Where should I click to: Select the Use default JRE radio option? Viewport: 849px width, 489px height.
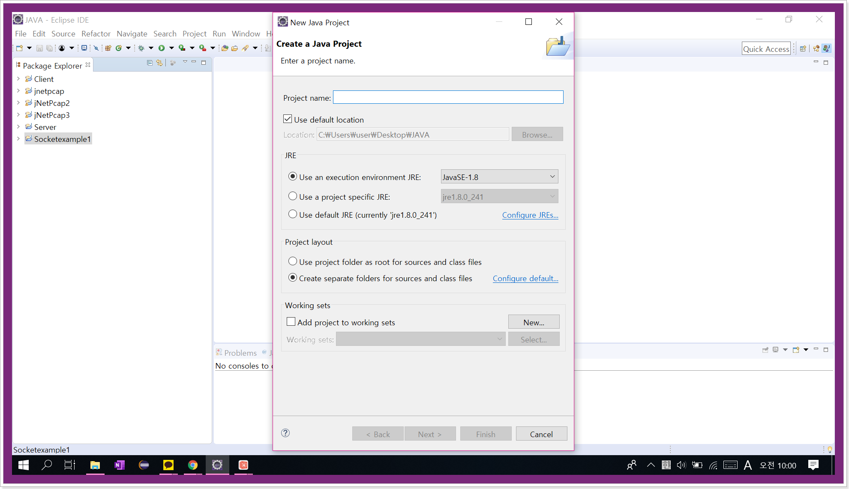click(x=293, y=214)
